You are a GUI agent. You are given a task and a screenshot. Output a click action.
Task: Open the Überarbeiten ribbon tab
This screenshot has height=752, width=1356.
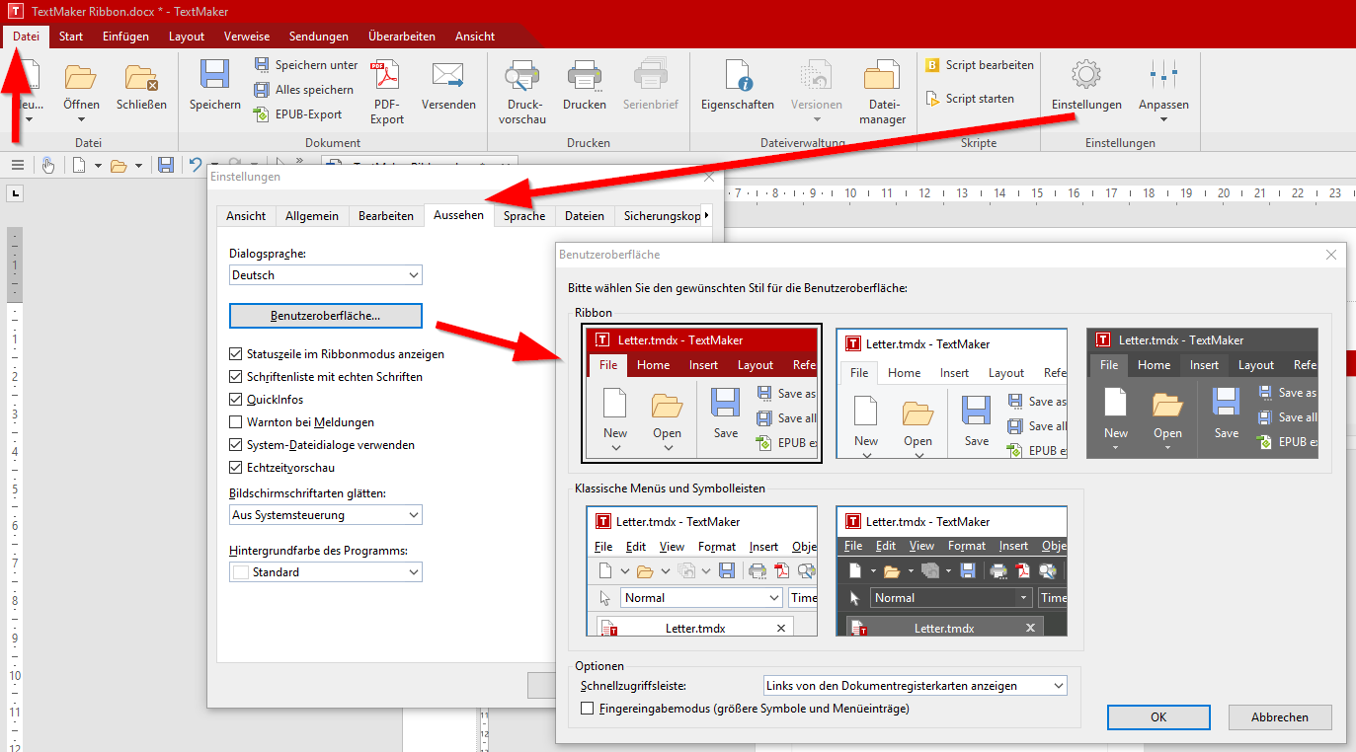[x=402, y=37]
